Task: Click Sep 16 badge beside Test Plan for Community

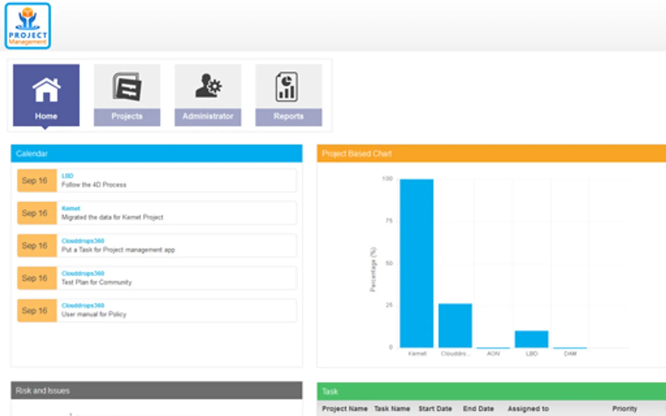Action: point(37,278)
